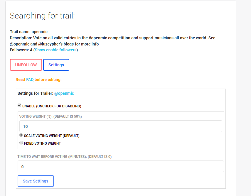Visit the @openmic trailer link
Viewport: 251px width, 196px height.
[x=64, y=93]
